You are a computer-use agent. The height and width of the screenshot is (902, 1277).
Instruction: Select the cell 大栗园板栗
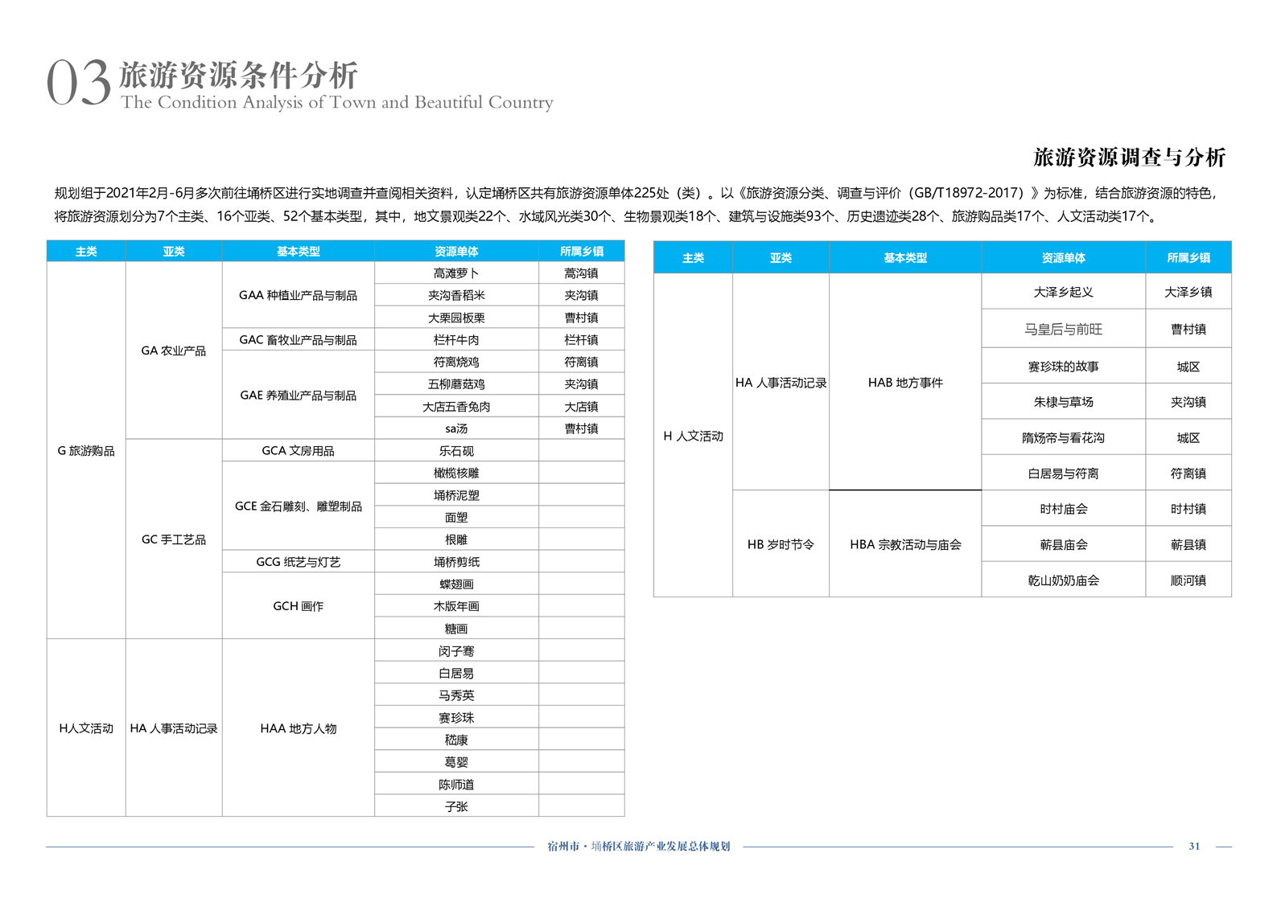tap(456, 318)
